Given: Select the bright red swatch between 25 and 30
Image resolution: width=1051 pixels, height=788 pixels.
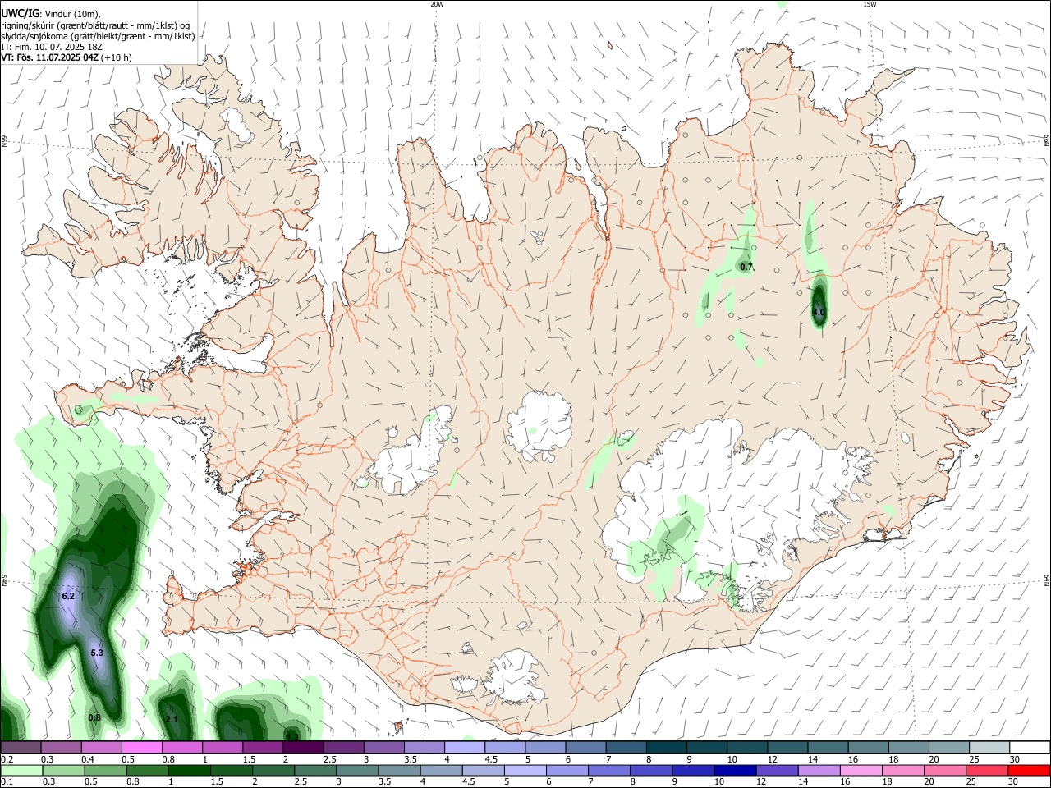Looking at the screenshot, I should click(988, 771).
